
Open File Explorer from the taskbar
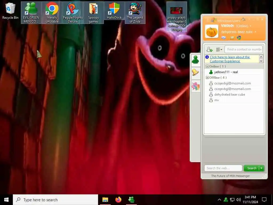click(x=105, y=200)
